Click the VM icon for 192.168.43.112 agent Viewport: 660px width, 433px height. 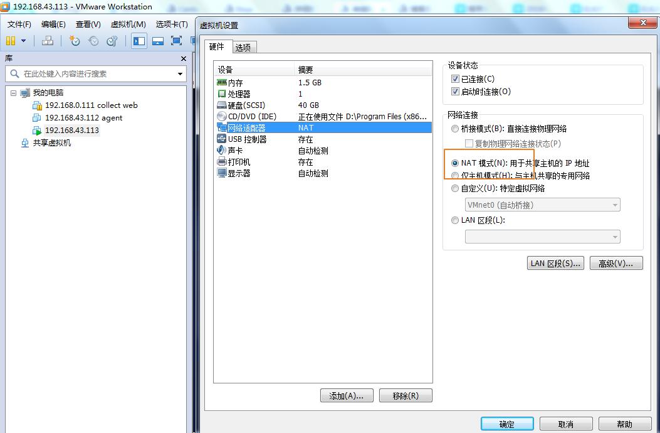pyautogui.click(x=37, y=117)
